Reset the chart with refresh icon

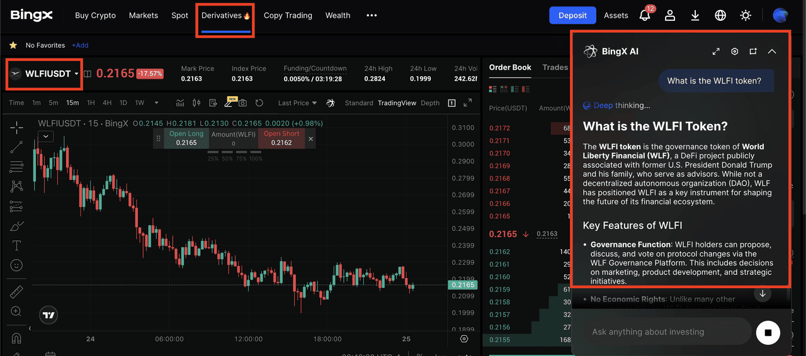click(259, 103)
